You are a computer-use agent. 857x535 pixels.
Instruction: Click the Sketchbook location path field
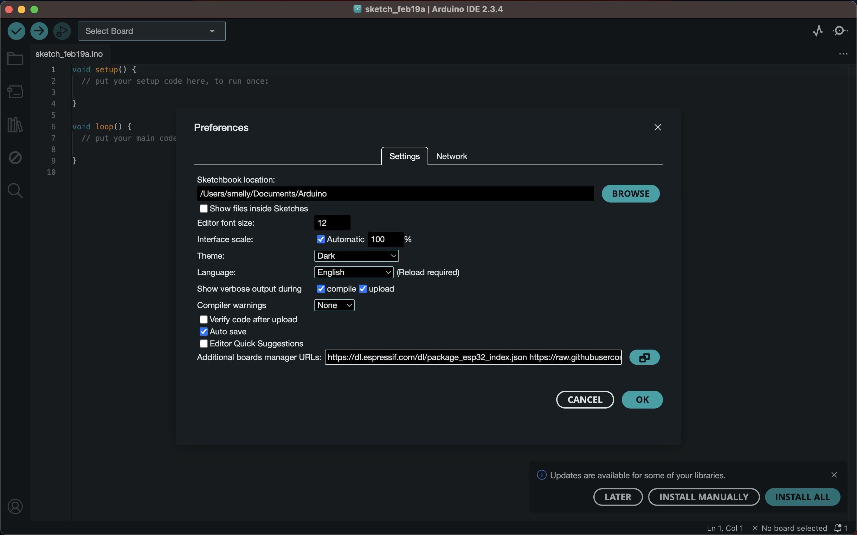[395, 194]
